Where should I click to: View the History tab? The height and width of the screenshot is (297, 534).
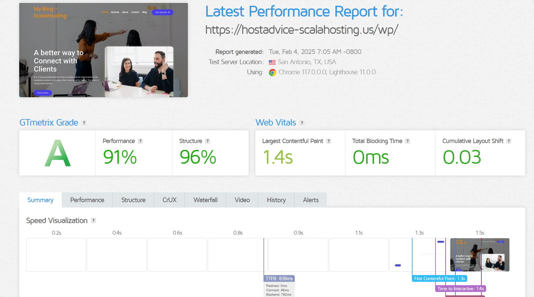tap(276, 200)
